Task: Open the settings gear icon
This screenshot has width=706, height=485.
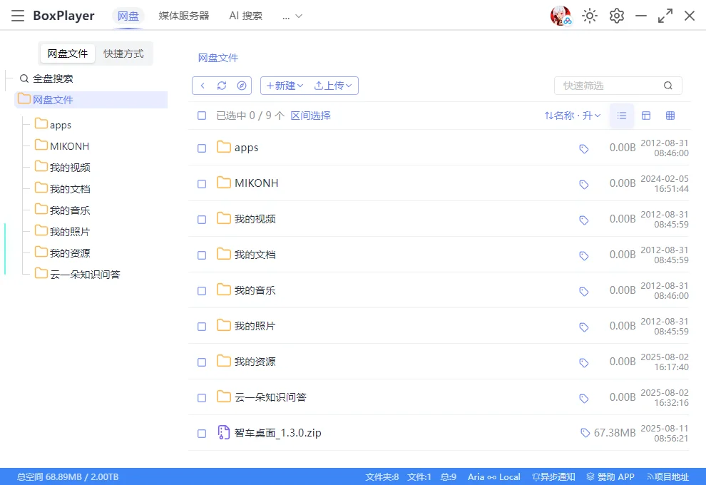Action: 616,16
